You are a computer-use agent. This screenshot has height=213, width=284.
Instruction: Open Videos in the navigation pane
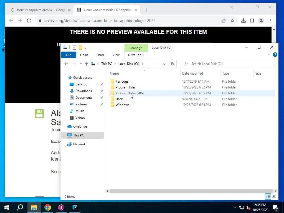(x=80, y=118)
